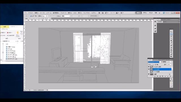Screen dimensions: 181x102
Task: Select the Zoom tool in the toolbox
Action: (x=171, y=79)
